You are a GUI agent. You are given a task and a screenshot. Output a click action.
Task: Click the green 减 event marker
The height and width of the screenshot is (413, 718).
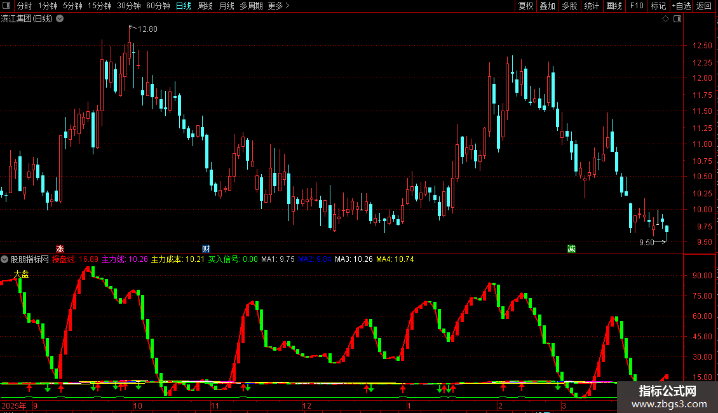(571, 248)
